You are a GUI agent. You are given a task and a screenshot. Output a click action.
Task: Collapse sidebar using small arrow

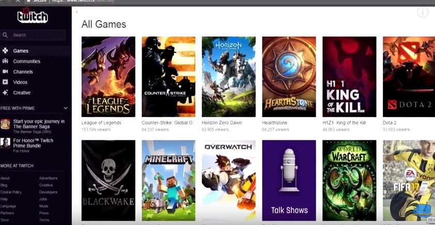coord(76,12)
